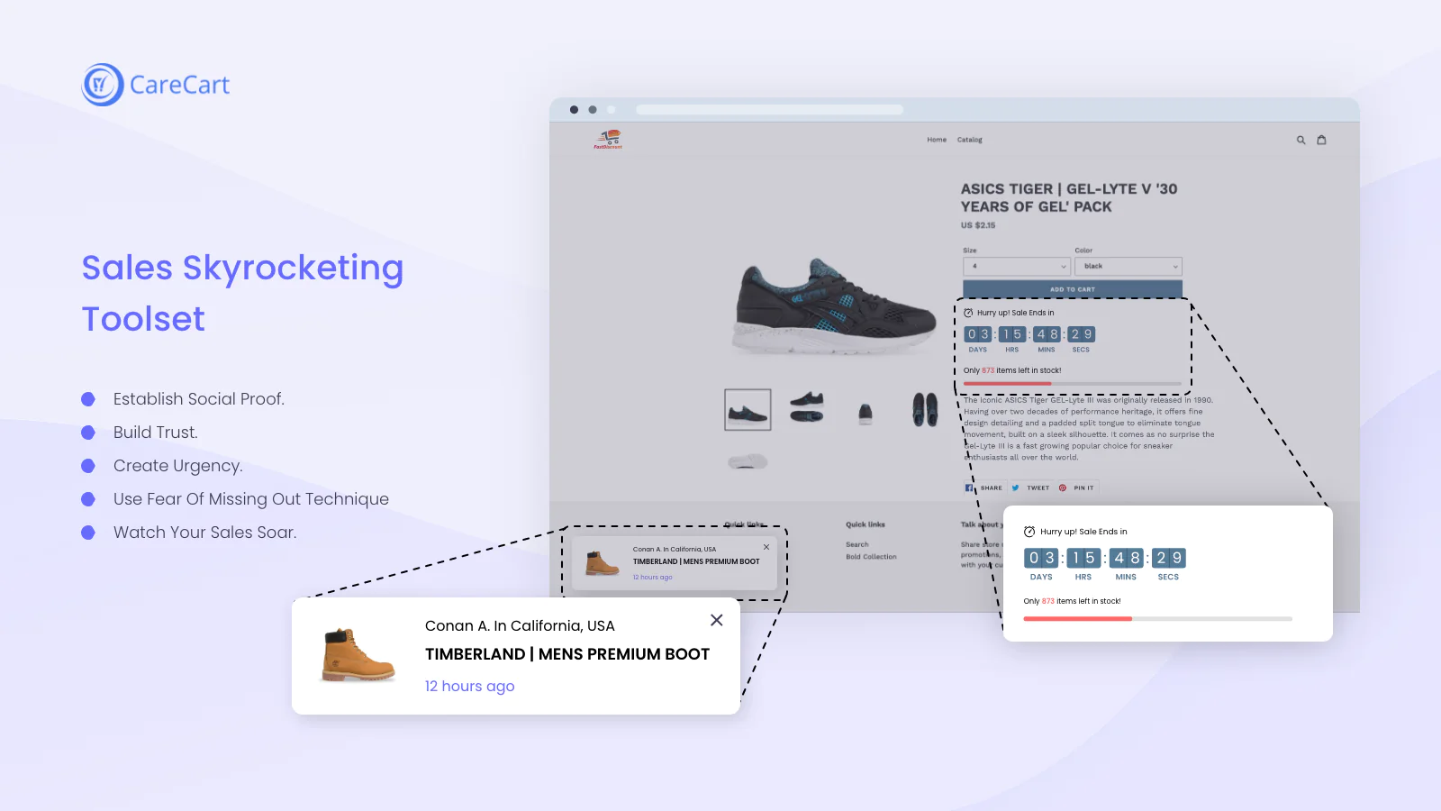The image size is (1441, 811).
Task: Click the stock progress bar on the product page
Action: (x=1073, y=384)
